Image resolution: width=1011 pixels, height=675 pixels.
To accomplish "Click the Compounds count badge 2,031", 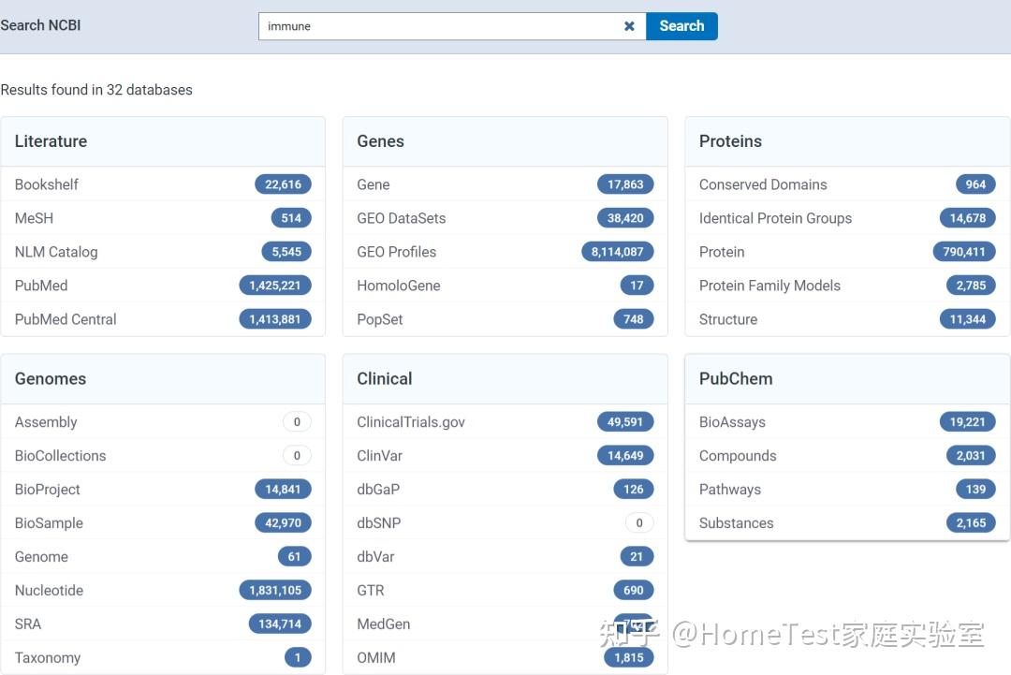I will coord(971,456).
